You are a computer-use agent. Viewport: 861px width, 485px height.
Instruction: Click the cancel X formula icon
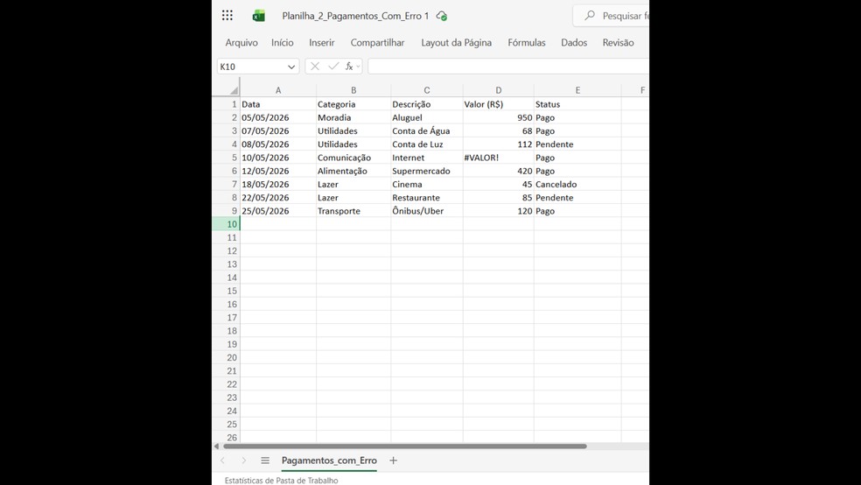[315, 67]
